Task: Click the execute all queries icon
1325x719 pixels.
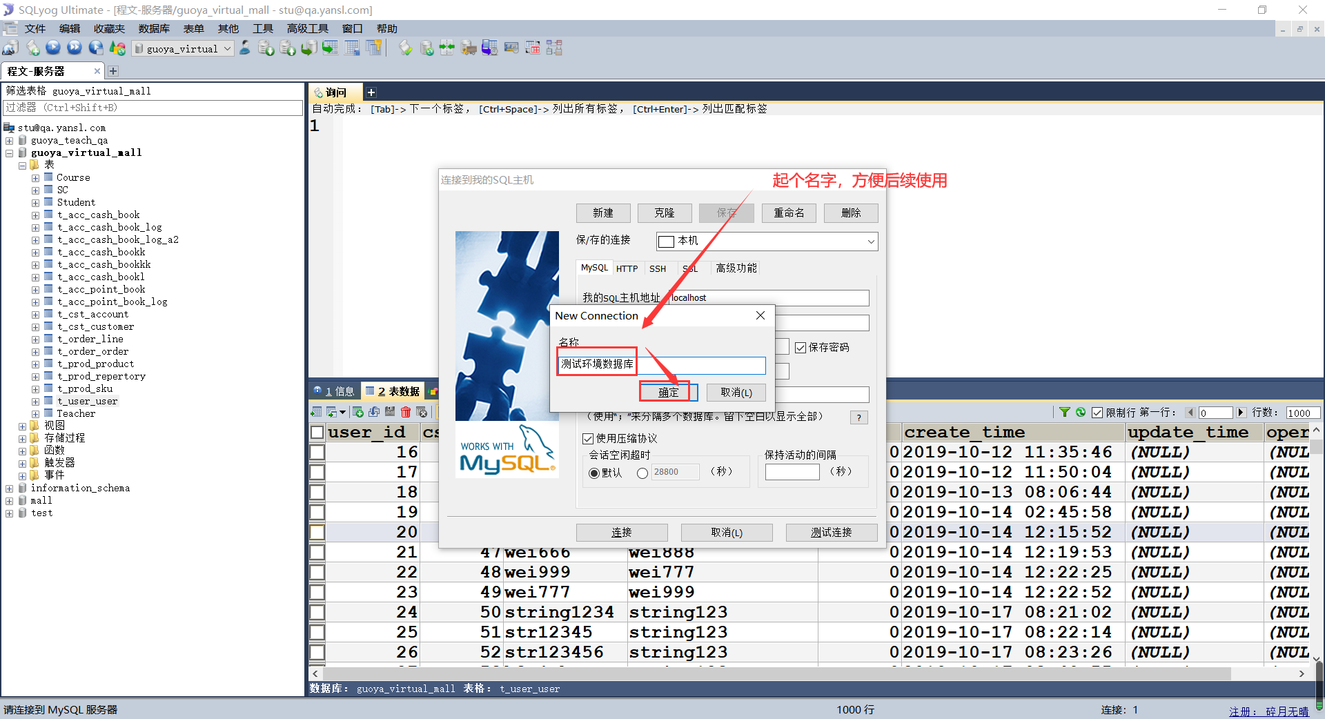Action: [x=75, y=48]
